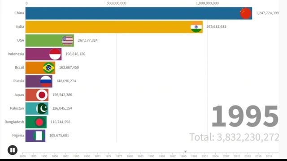The image size is (287, 161).
Task: Jump to 1971 on the timeline
Action: coord(98,156)
